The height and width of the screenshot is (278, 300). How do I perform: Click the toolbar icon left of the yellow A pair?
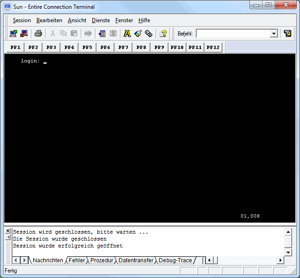113,34
